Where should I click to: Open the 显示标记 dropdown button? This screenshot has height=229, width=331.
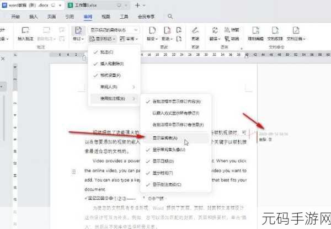click(x=103, y=39)
